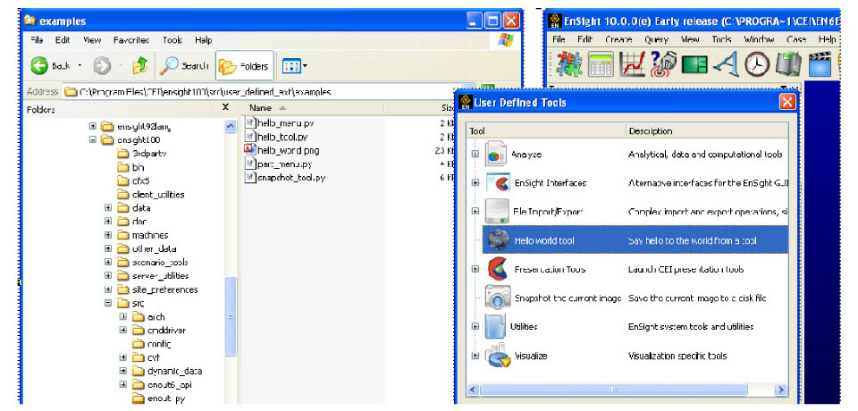Click the EnSight Interfaces category icon
The height and width of the screenshot is (411, 858).
click(498, 183)
